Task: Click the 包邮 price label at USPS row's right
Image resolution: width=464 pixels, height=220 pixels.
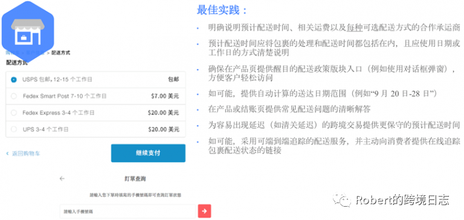Action: tap(173, 80)
